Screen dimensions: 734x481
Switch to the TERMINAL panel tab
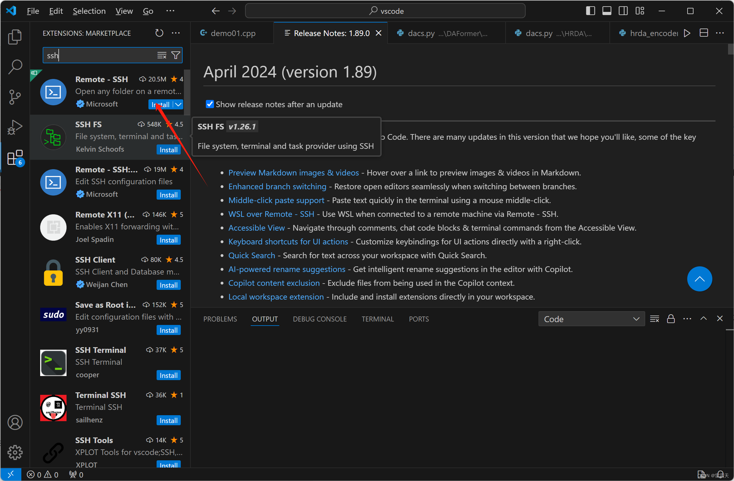point(378,319)
